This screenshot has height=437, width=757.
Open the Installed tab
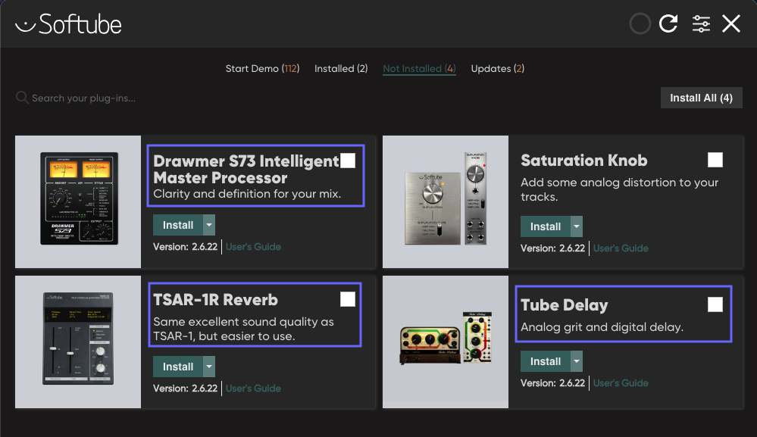click(341, 68)
